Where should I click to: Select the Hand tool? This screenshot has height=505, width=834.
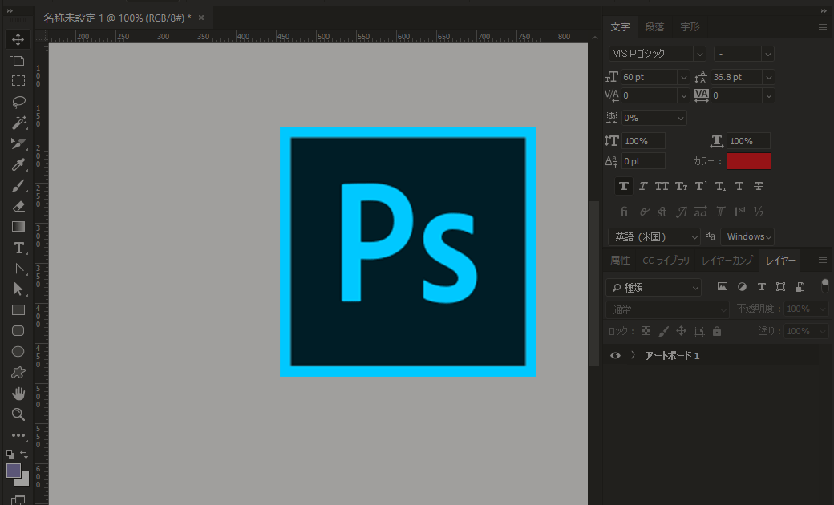[x=18, y=394]
